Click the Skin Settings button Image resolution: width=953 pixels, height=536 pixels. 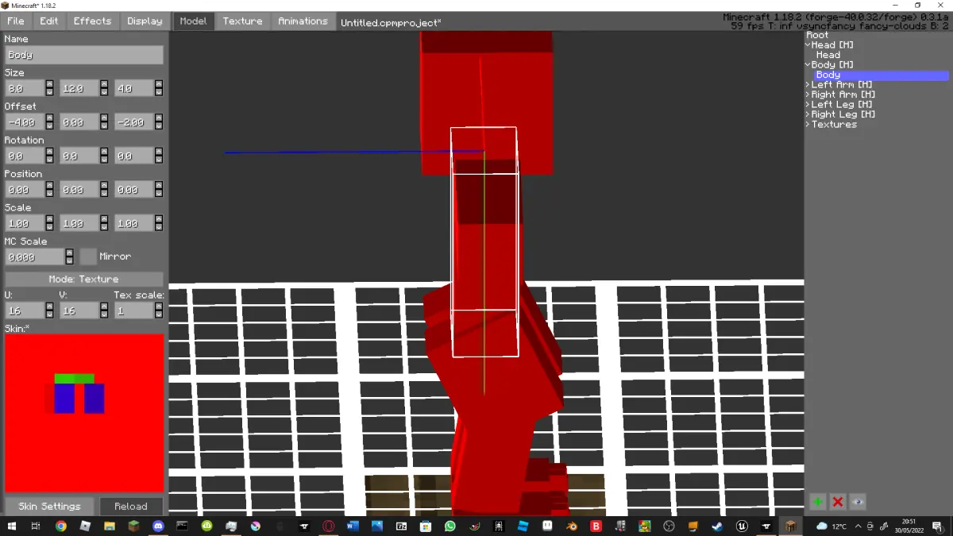click(49, 506)
